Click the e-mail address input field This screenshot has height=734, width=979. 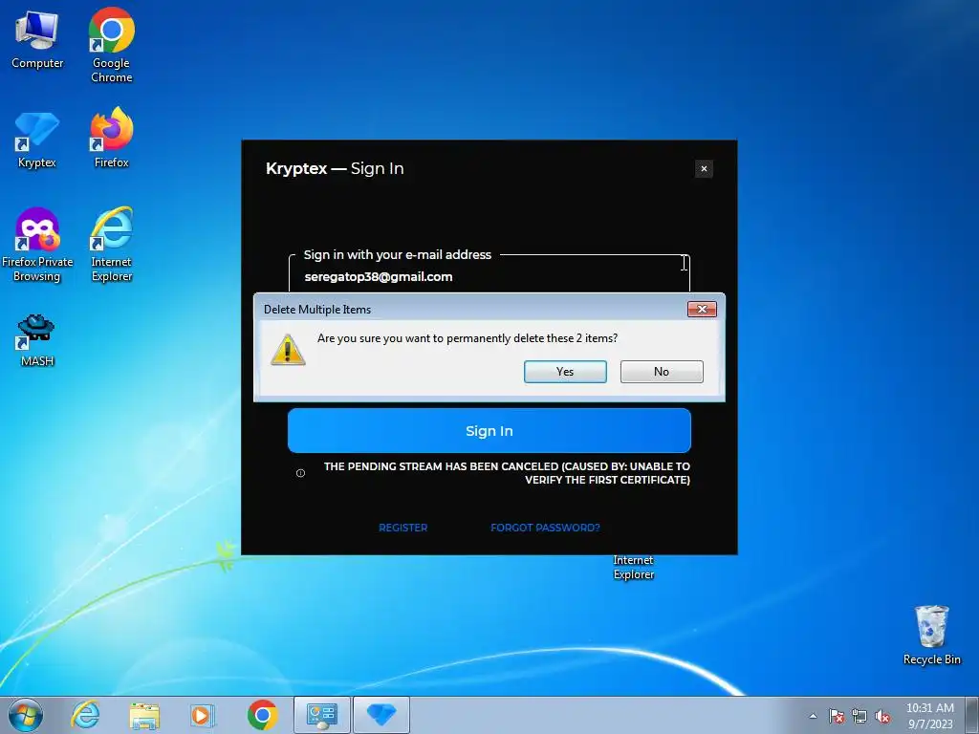(x=489, y=276)
